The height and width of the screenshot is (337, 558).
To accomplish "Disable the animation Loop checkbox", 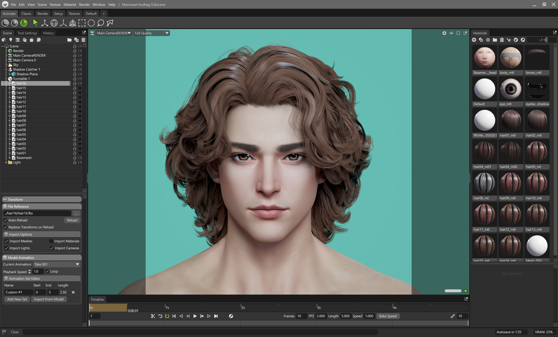I will (47, 271).
